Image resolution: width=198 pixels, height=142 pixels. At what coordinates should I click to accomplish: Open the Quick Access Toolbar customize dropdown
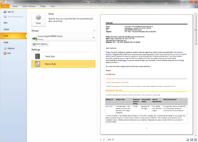(x=14, y=2)
